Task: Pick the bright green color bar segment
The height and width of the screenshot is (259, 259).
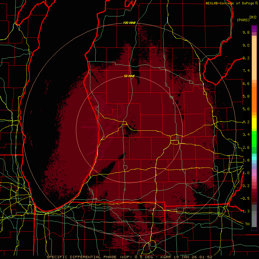Action: tap(254, 139)
